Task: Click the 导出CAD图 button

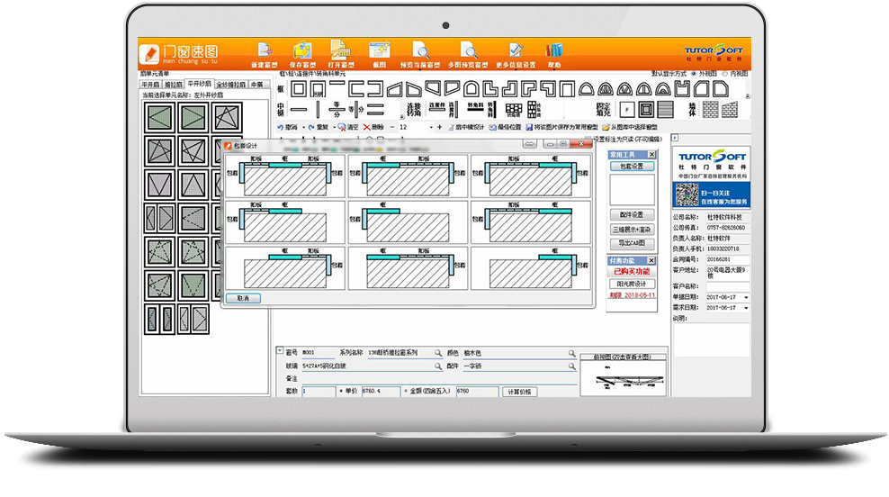Action: (633, 243)
